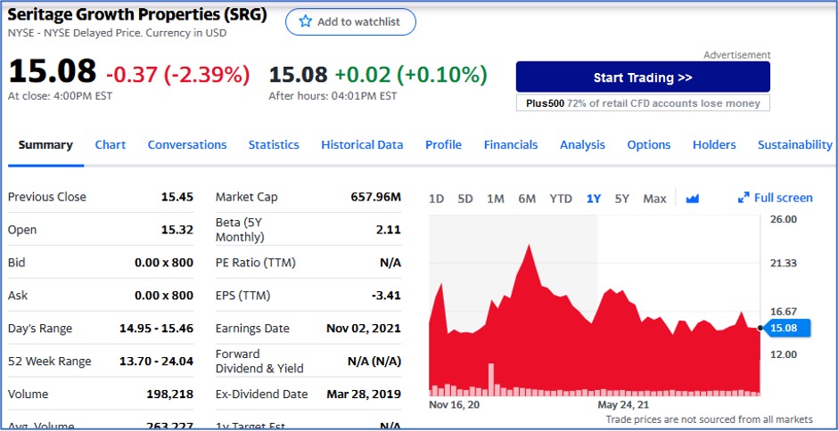The height and width of the screenshot is (431, 838).
Task: Open the Sustainability tab
Action: (x=794, y=145)
